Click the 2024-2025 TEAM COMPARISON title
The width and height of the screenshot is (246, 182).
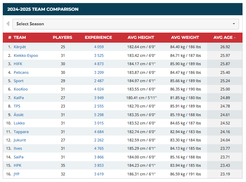[43, 9]
